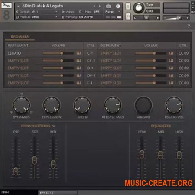Switch to the Effects tab
The width and height of the screenshot is (195, 195).
[x=58, y=193]
